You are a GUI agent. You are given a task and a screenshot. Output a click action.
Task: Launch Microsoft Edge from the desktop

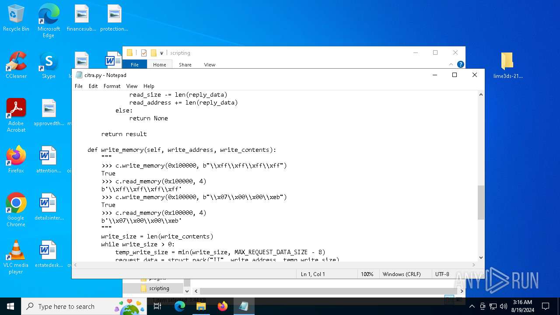coord(49,21)
